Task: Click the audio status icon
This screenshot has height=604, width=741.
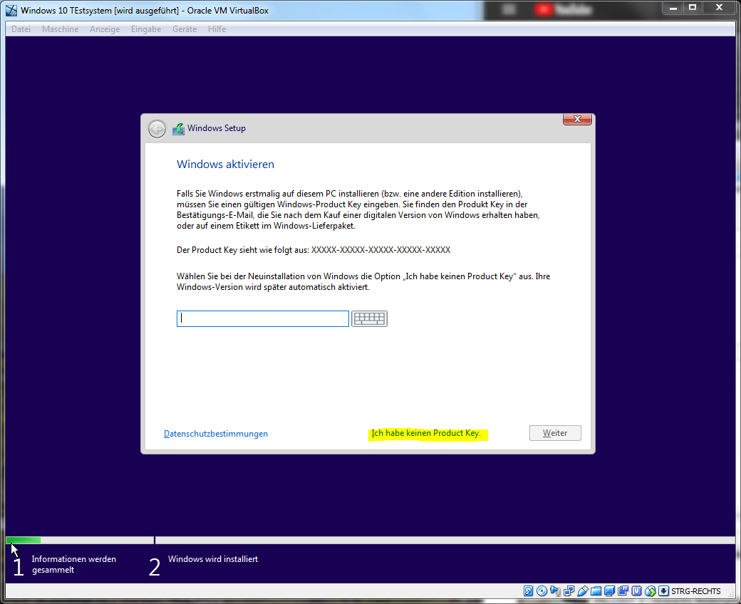Action: (x=555, y=591)
